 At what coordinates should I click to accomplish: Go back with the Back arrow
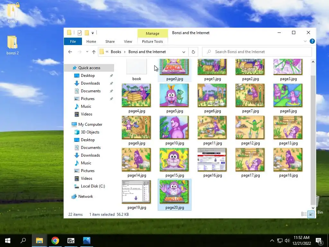[x=70, y=52]
